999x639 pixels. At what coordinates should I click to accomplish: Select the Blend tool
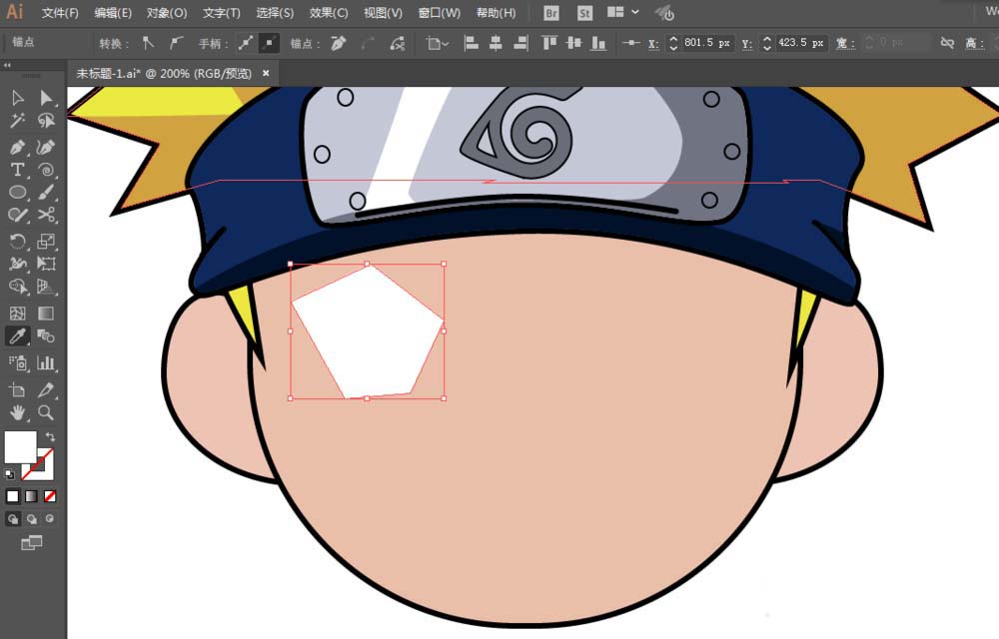tap(46, 336)
